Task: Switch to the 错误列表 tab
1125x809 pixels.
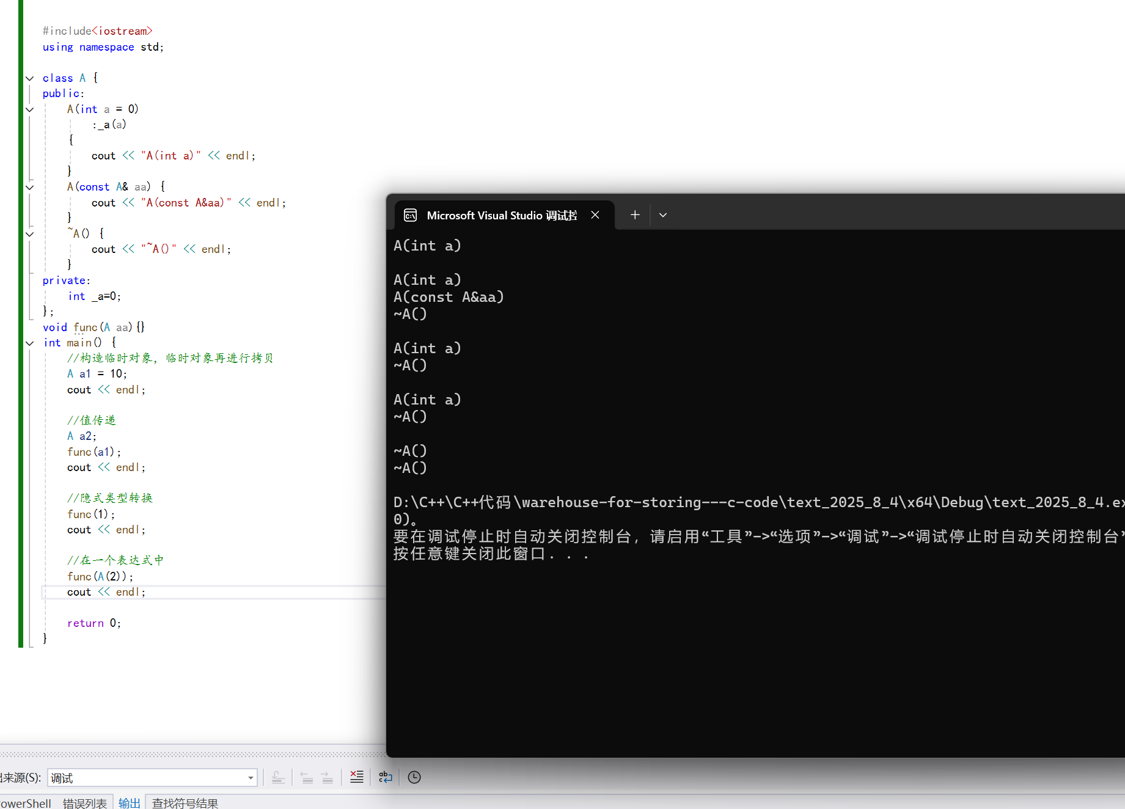Action: [85, 803]
